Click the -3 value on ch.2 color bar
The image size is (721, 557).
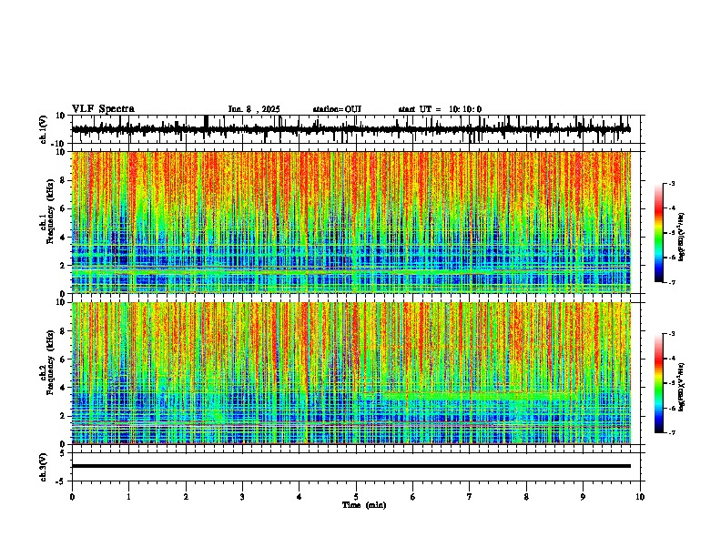(x=671, y=334)
